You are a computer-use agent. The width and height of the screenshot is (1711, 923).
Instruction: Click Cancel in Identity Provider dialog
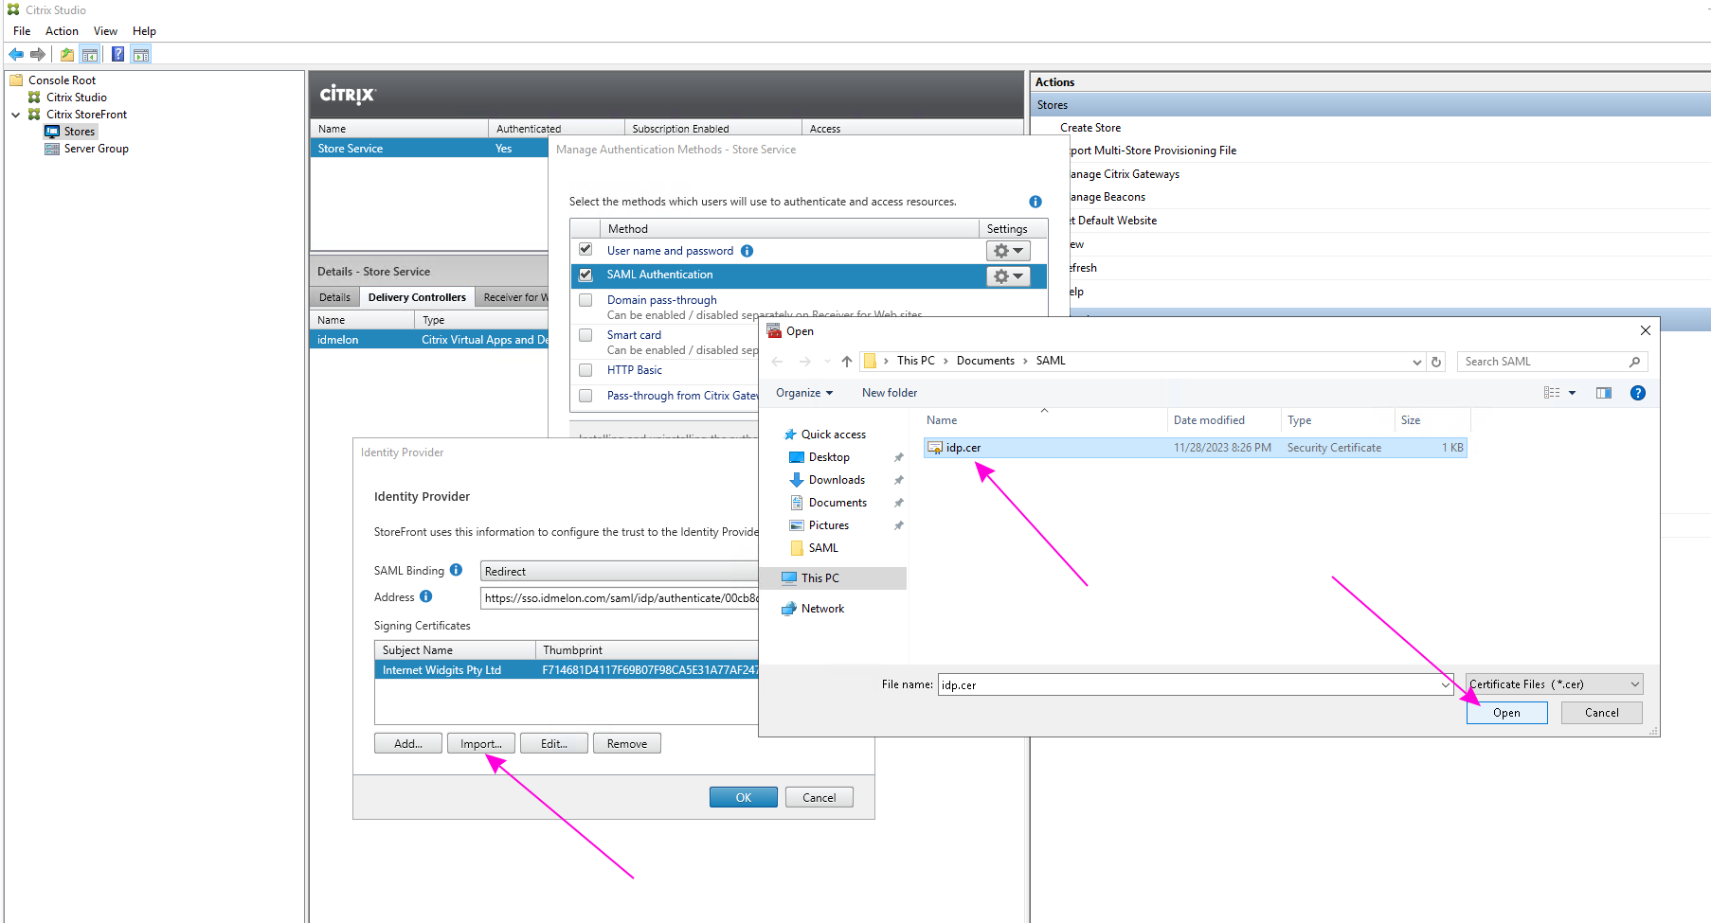pos(819,797)
